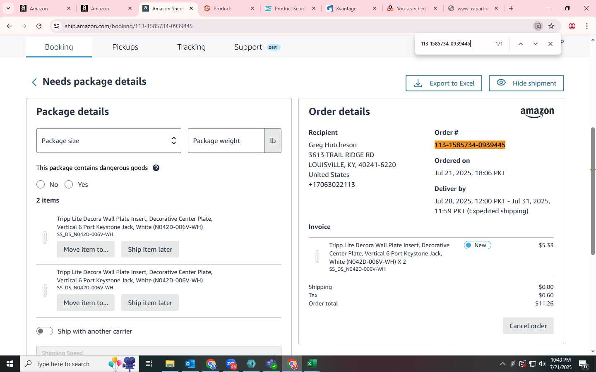Click recipient phone +17063022113
Image resolution: width=596 pixels, height=372 pixels.
[332, 184]
